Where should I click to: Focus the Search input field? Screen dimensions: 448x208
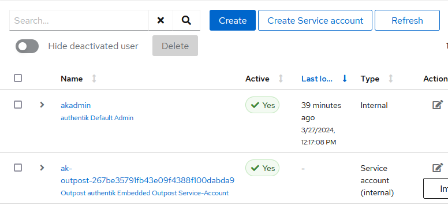[x=79, y=20]
